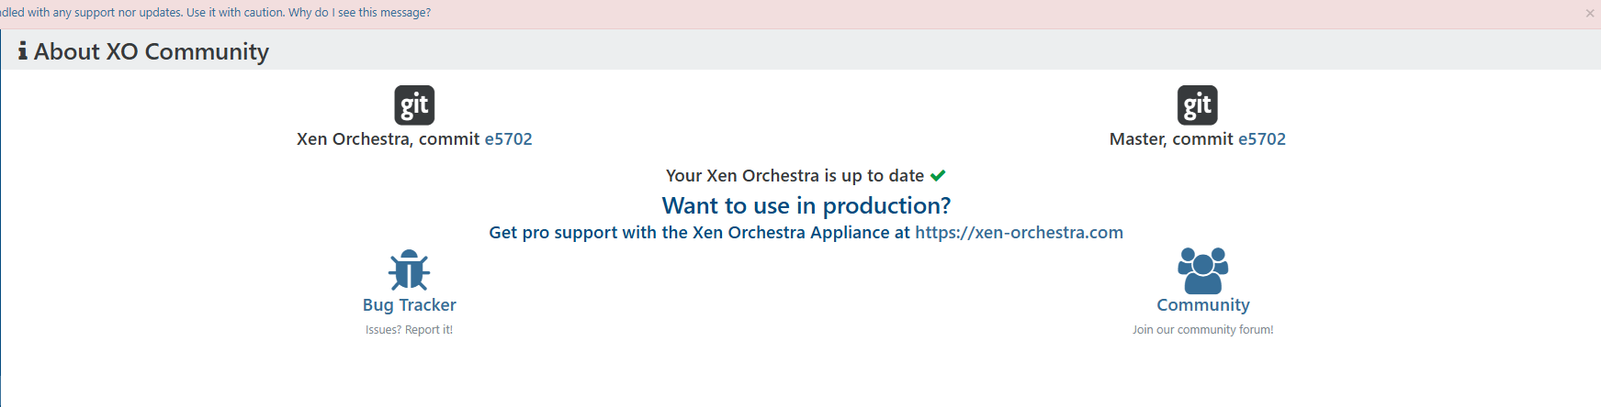Image resolution: width=1601 pixels, height=407 pixels.
Task: Visit the https://xen-orchestra.com link
Action: 1019,233
